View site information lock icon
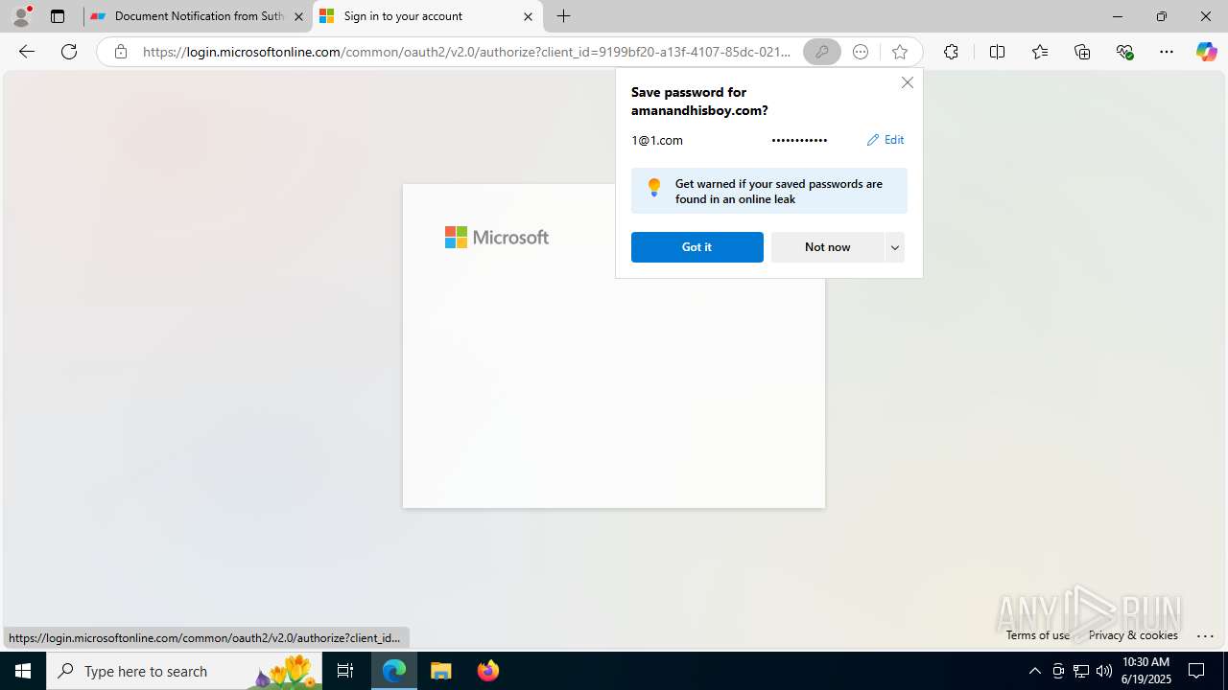 [120, 52]
